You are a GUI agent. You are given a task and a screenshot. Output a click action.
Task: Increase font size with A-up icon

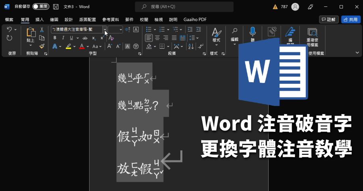pyautogui.click(x=110, y=46)
